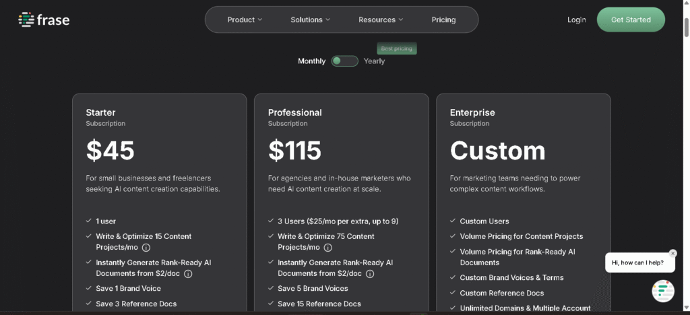Click the Custom Enterprise price
This screenshot has height=315, width=690.
498,150
